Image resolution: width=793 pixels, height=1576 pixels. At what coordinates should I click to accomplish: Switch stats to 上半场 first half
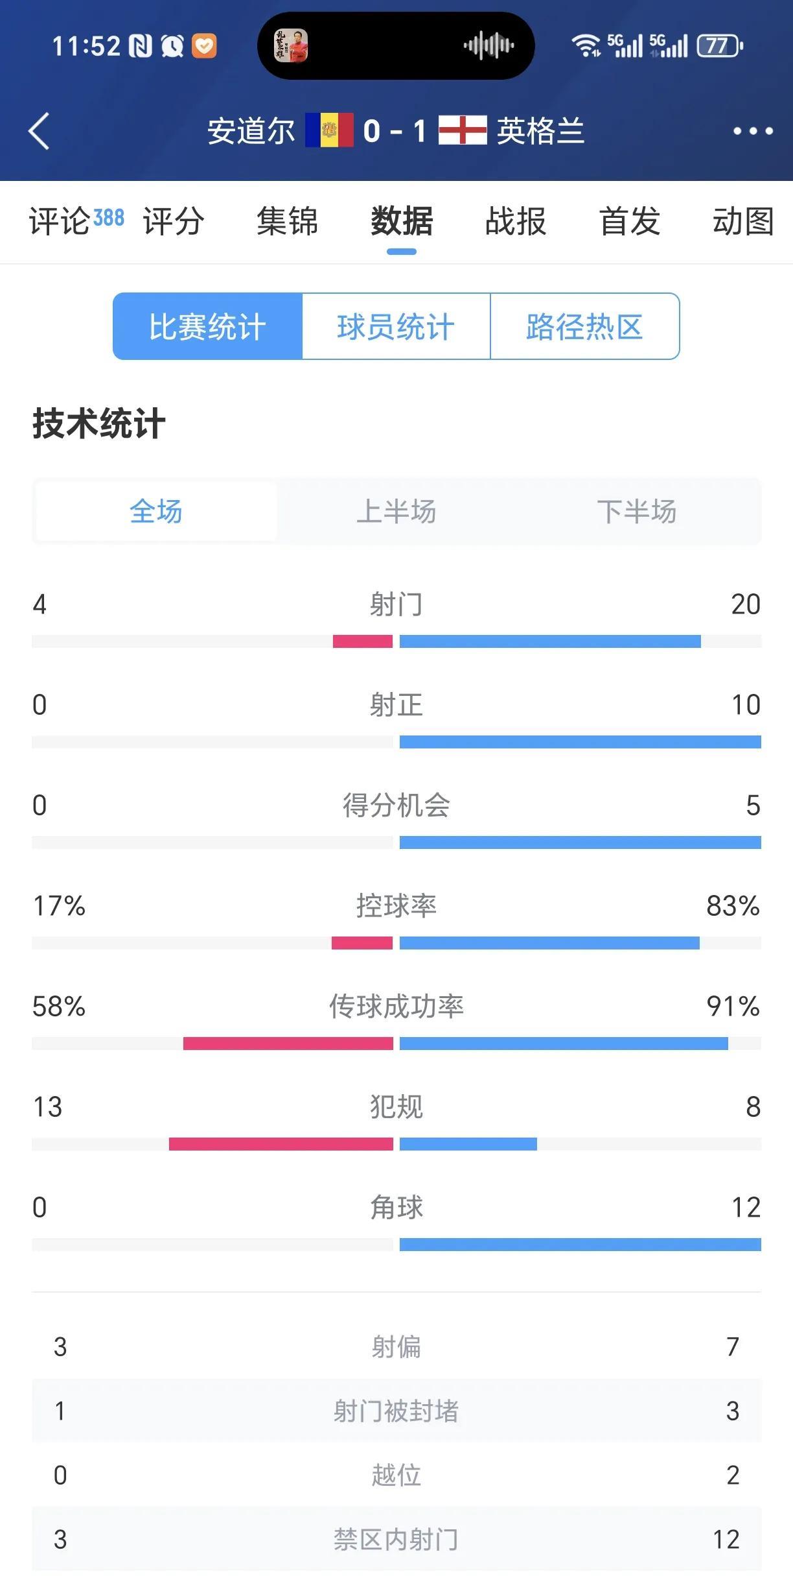[396, 511]
